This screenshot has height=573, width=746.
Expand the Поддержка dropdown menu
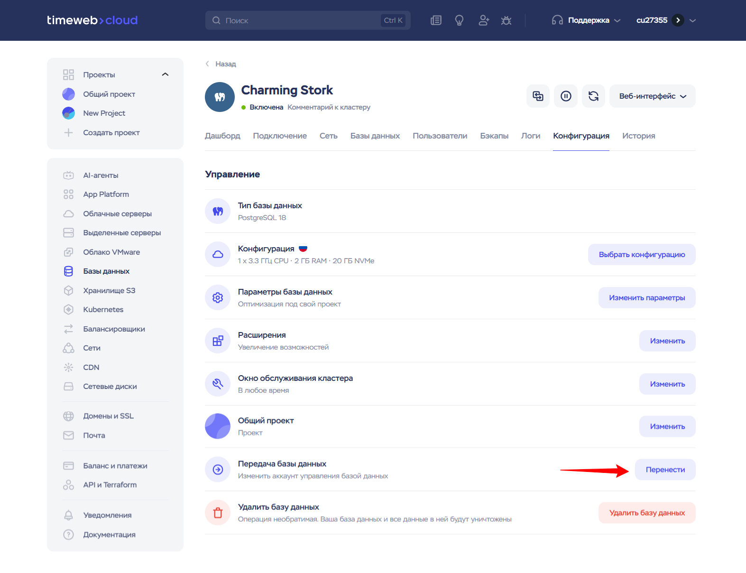point(586,20)
